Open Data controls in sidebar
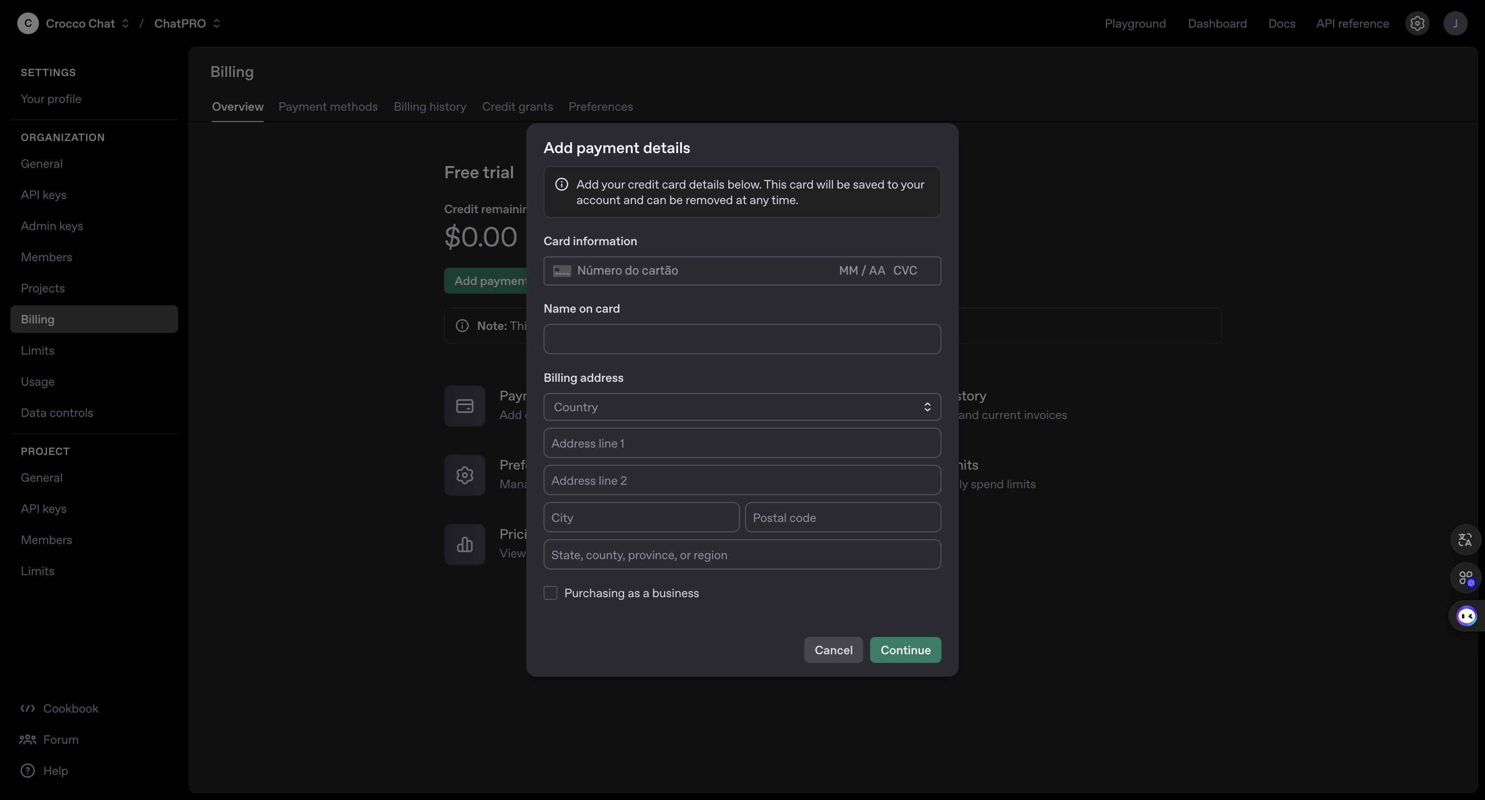 [x=94, y=413]
